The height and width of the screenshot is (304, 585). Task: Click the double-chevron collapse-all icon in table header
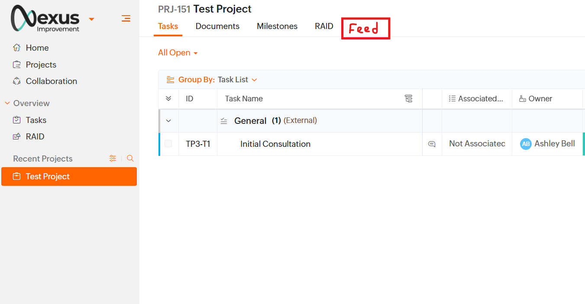[x=168, y=99]
